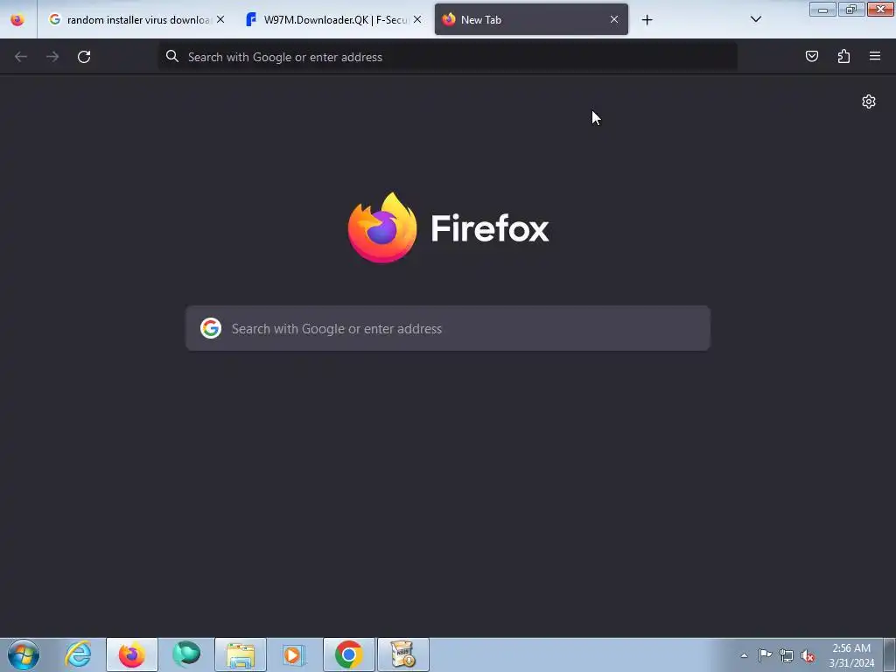Open the Windows Start menu
896x672 pixels.
pyautogui.click(x=24, y=654)
